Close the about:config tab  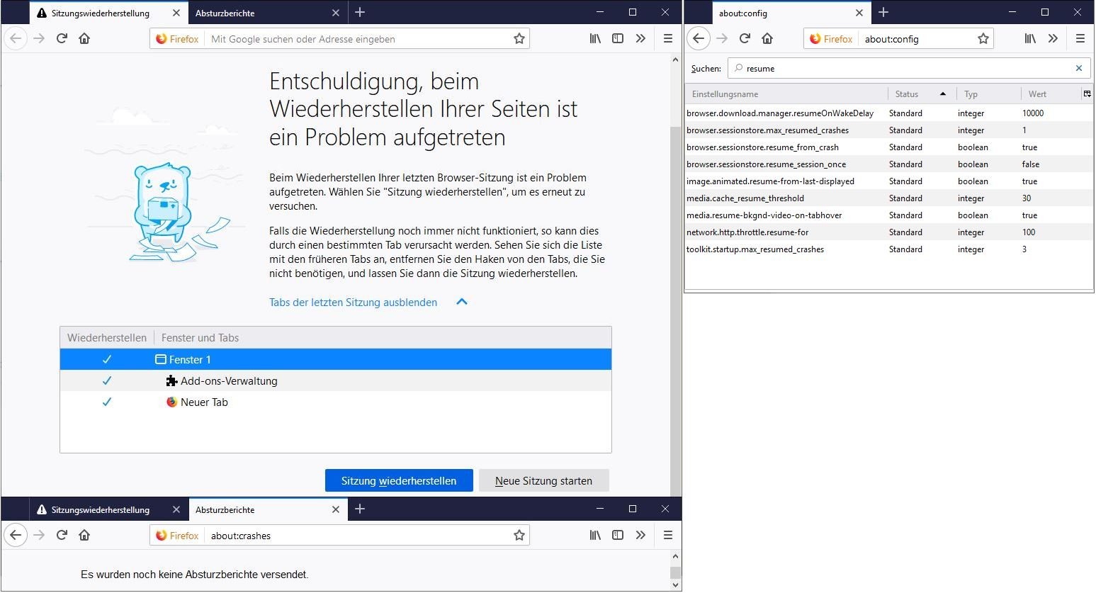[x=859, y=13]
